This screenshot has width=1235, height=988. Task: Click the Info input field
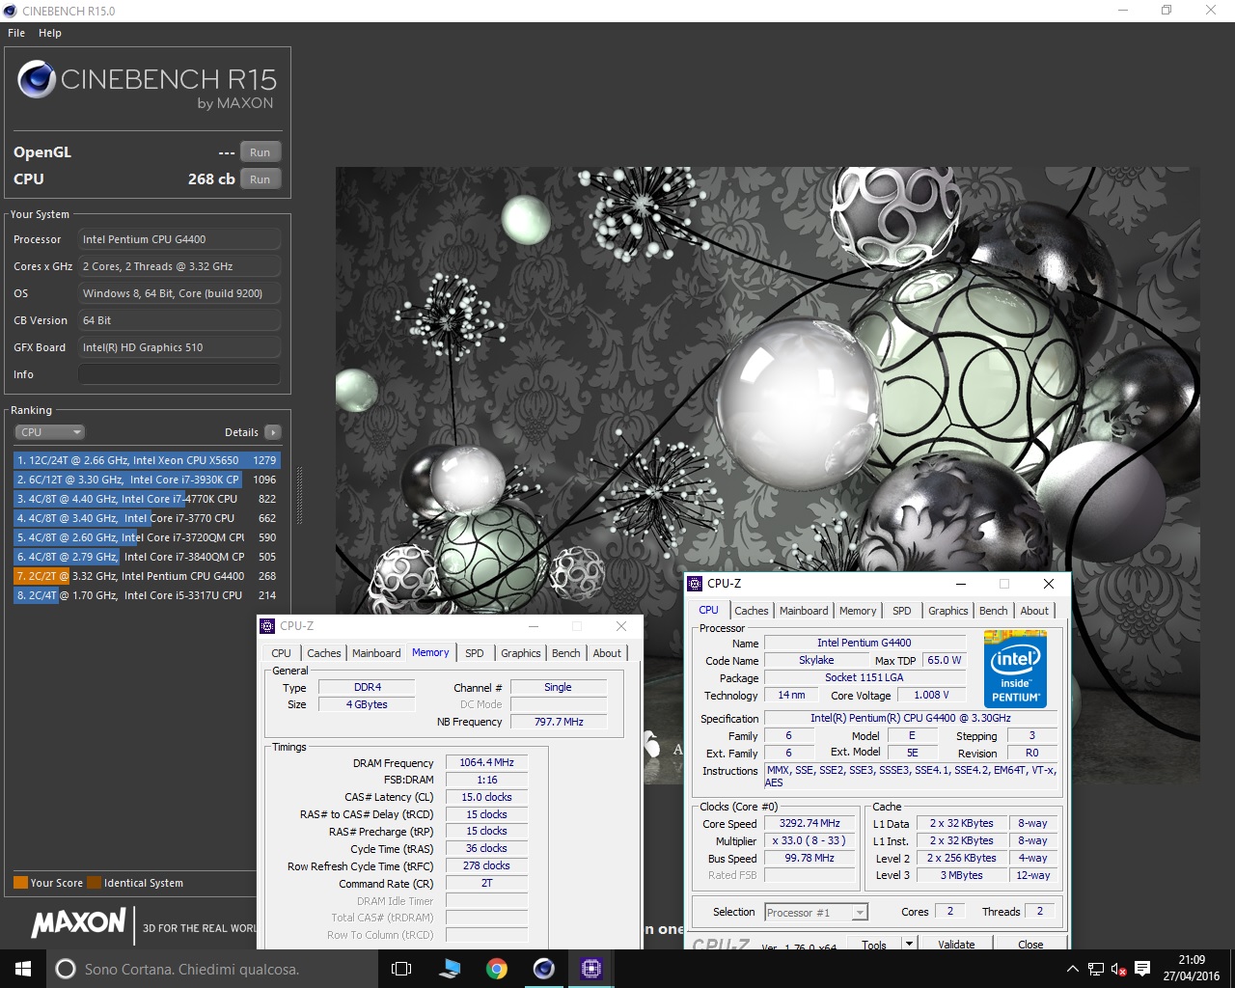pos(179,374)
